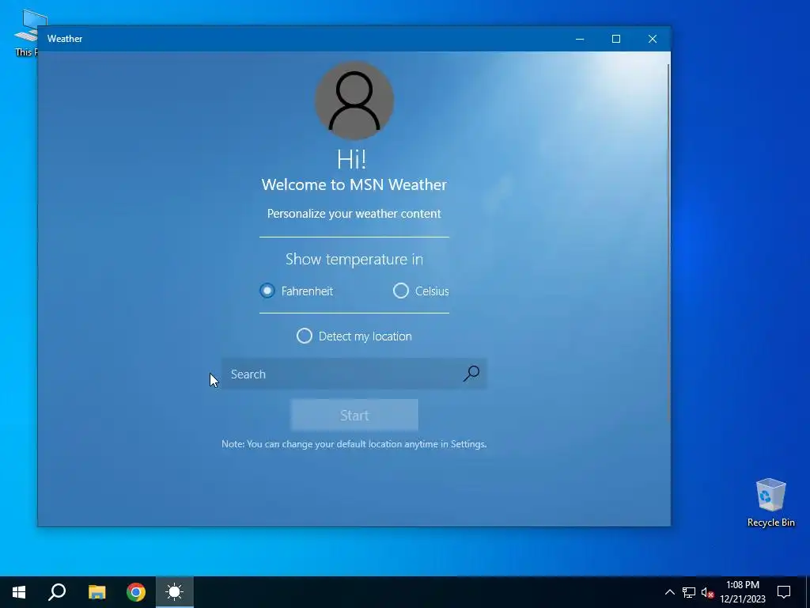810x608 pixels.
Task: Close the Weather window
Action: [653, 39]
